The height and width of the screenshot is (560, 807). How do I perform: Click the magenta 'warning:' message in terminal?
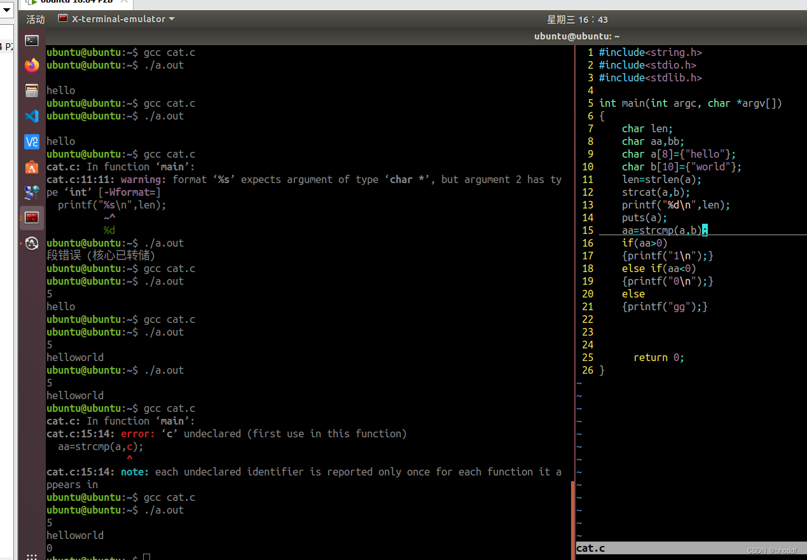point(144,179)
